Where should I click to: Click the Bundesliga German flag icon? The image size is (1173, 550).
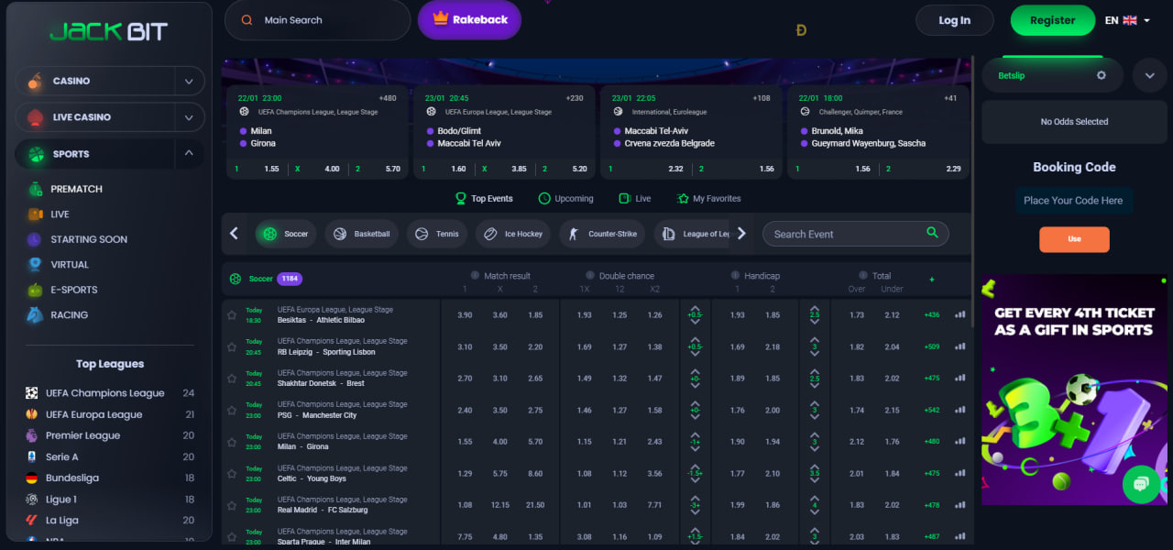(32, 478)
